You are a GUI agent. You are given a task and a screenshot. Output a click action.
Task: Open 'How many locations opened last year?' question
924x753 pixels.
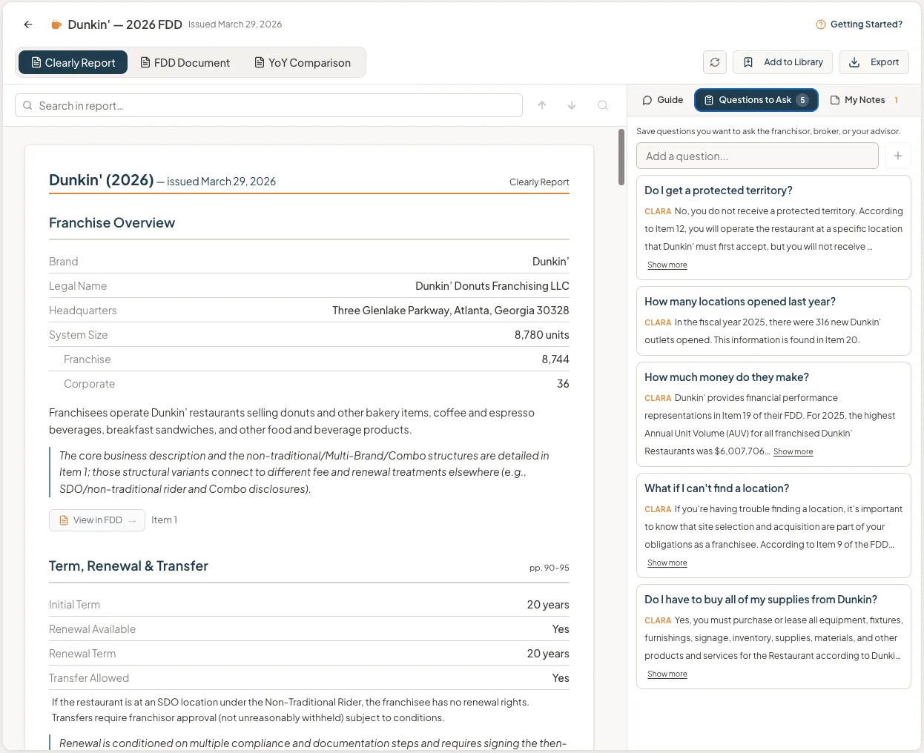coord(740,302)
